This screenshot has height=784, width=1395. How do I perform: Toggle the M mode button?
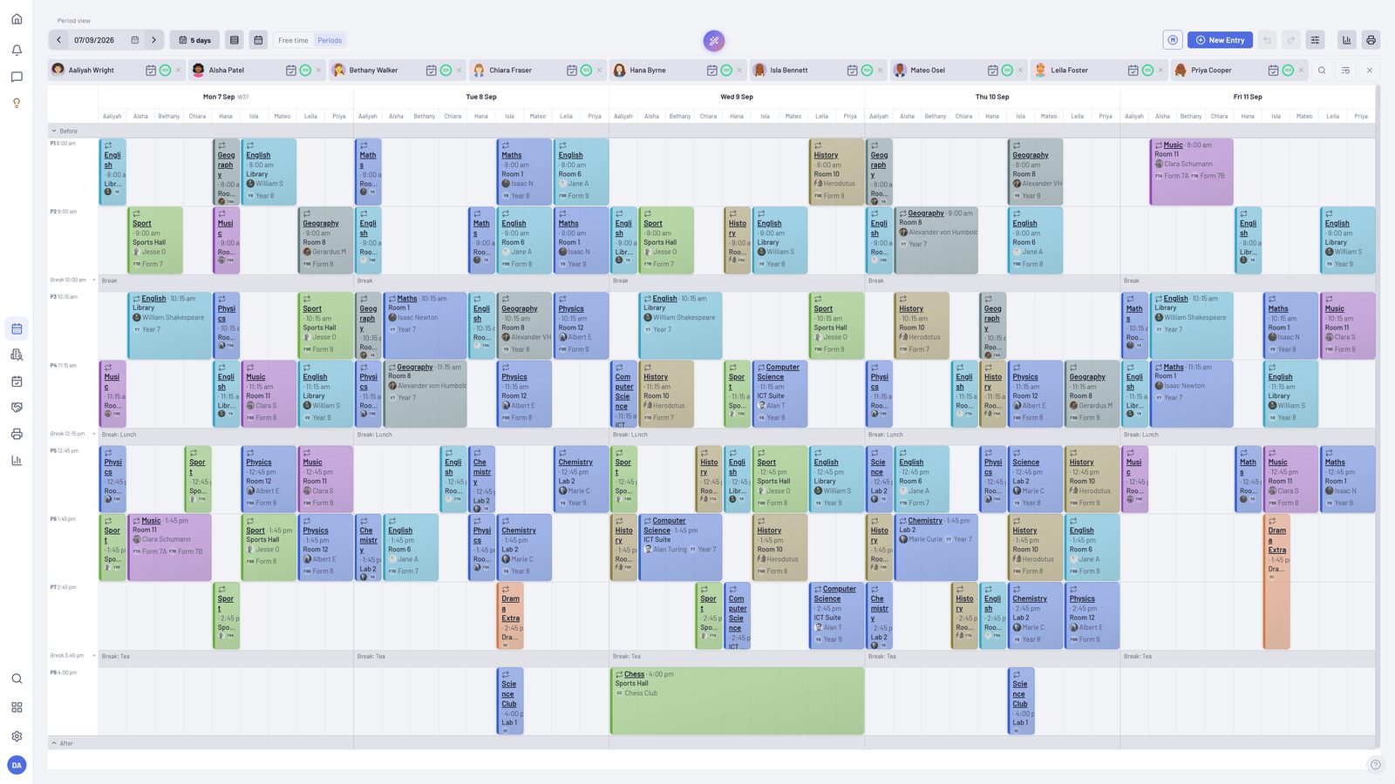coord(1173,40)
